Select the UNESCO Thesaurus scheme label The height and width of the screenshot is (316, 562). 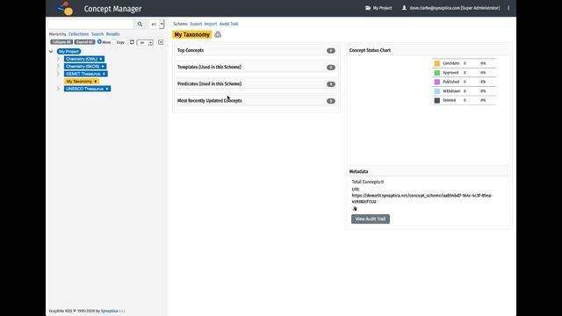[x=84, y=89]
